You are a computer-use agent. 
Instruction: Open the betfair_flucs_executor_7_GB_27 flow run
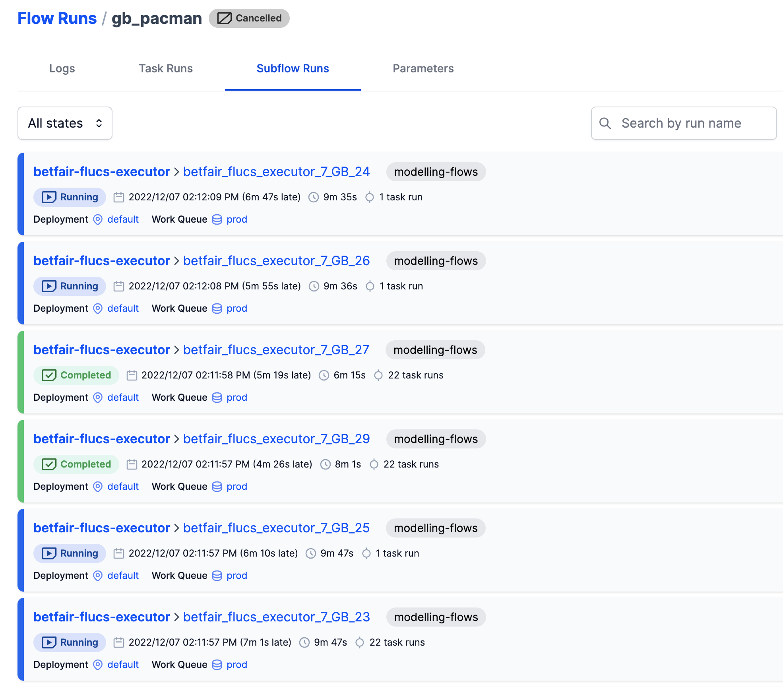[x=276, y=350]
